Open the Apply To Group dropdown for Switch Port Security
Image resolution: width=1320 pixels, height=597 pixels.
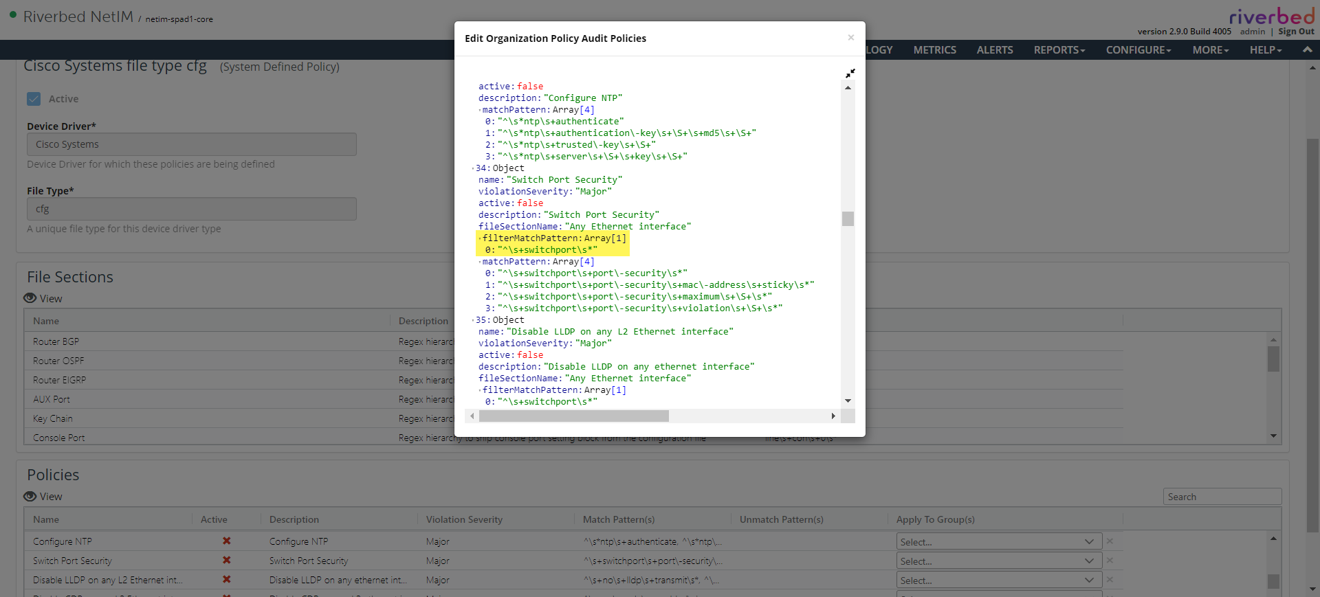(x=998, y=561)
